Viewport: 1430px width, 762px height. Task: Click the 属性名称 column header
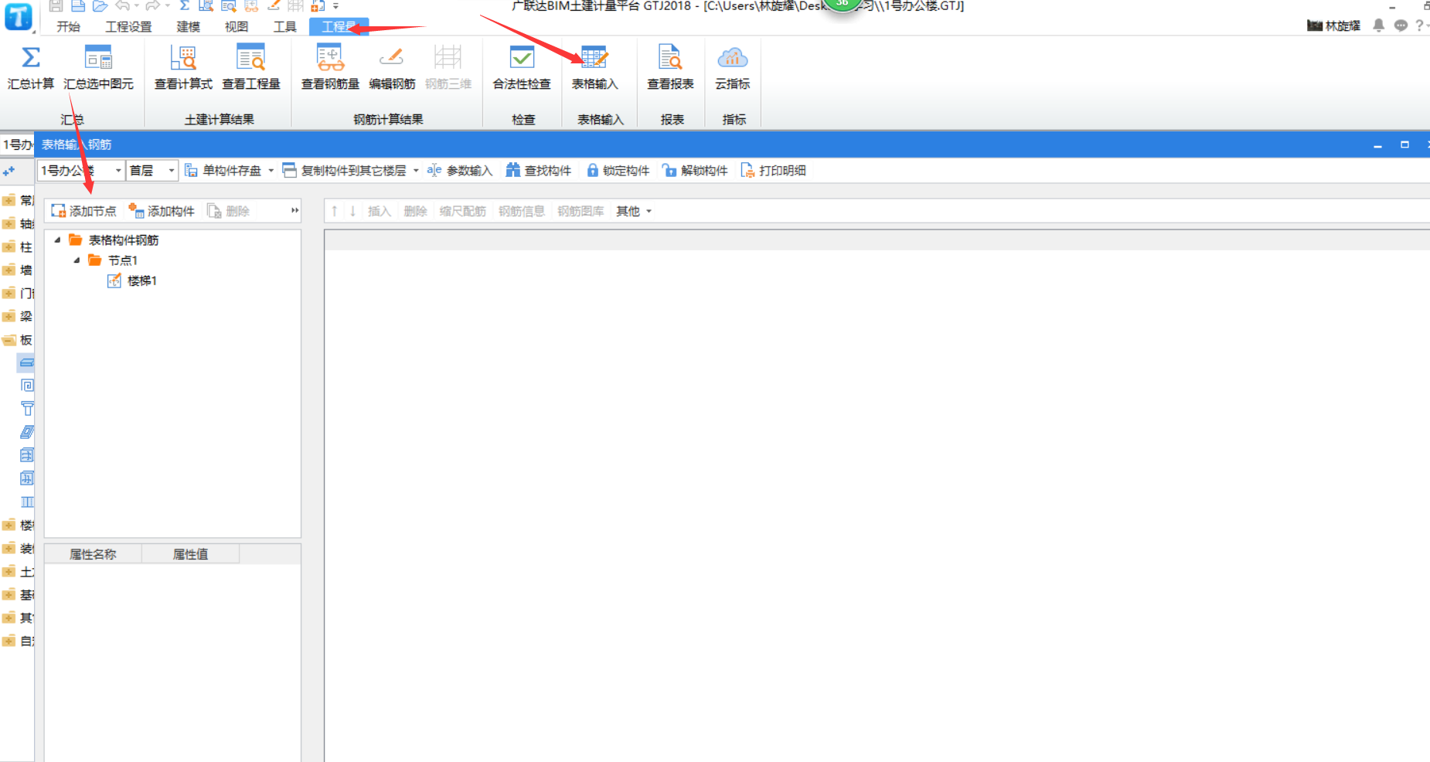pyautogui.click(x=93, y=554)
